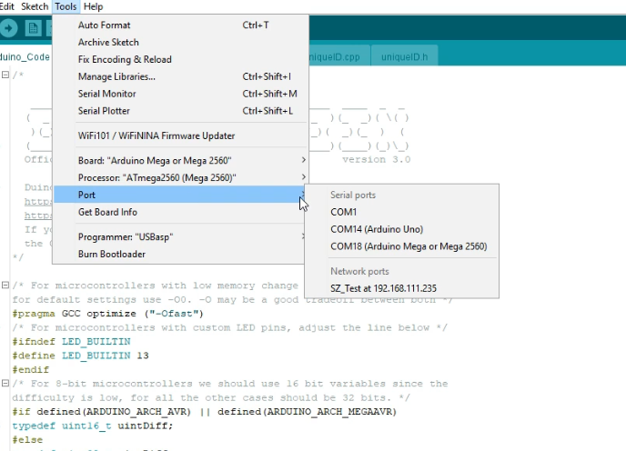Launch Serial Plotter from menu
The height and width of the screenshot is (451, 626).
click(x=180, y=111)
